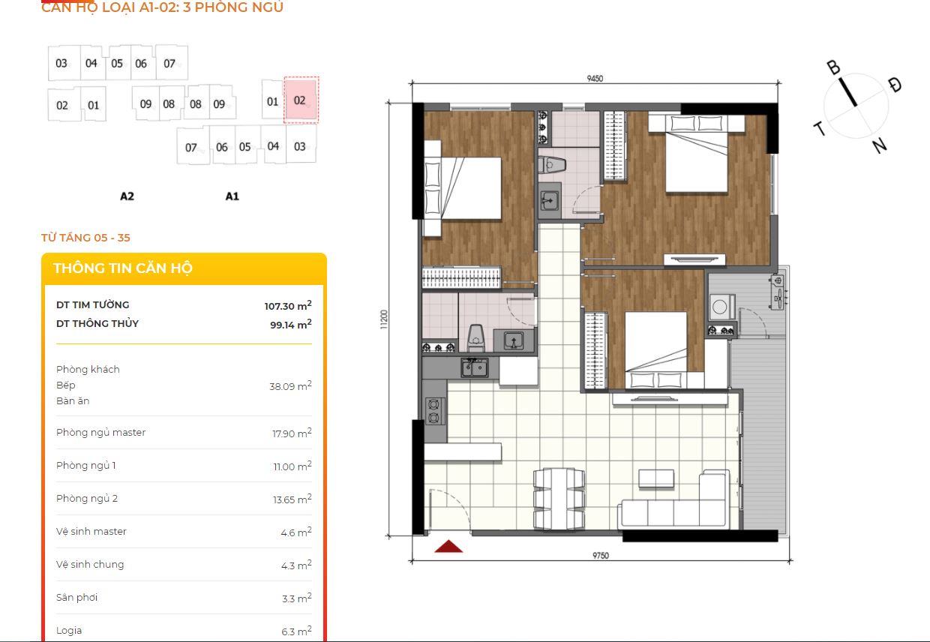This screenshot has height=642, width=930.
Task: Click the sofa in the living room plan
Action: tap(673, 499)
